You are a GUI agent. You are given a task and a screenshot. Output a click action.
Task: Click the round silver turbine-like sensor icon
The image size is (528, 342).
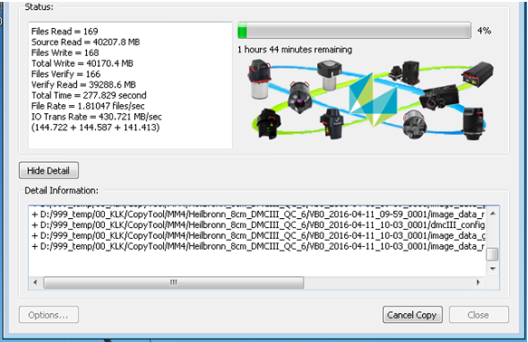[x=415, y=124]
